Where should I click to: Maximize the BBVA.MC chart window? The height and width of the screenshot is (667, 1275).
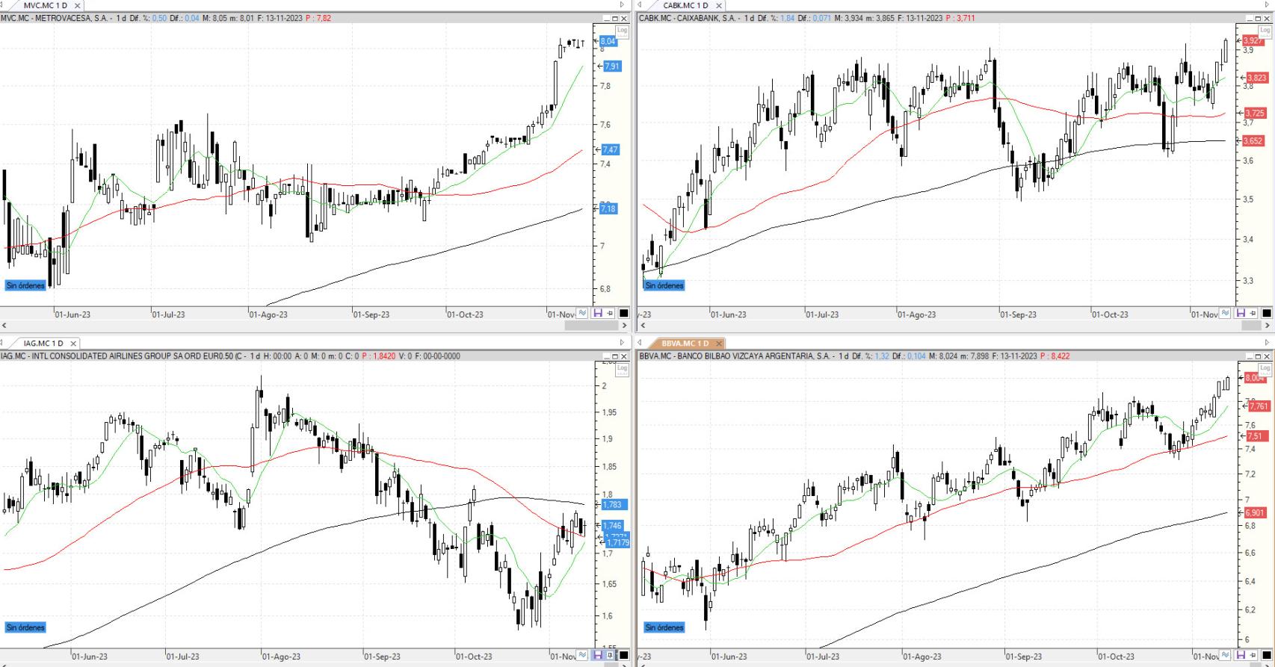[x=1258, y=356]
